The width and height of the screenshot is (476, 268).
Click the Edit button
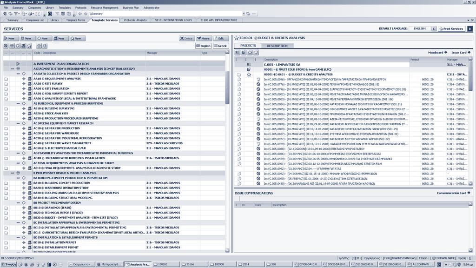pyautogui.click(x=221, y=38)
